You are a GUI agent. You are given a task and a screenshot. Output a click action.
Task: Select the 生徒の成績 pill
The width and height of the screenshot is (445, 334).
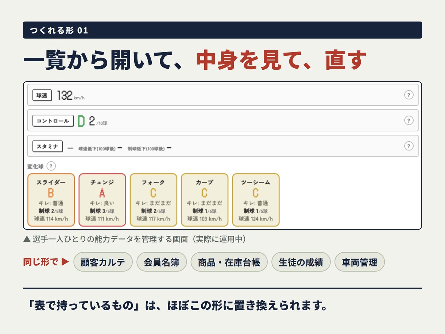(x=301, y=262)
